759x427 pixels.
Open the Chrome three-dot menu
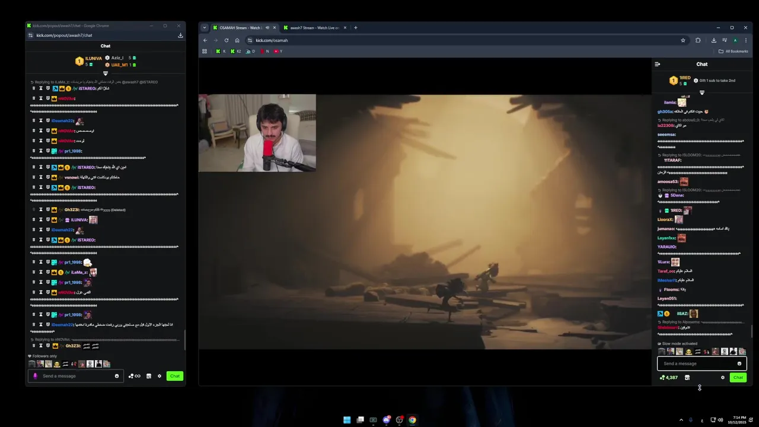tap(745, 40)
